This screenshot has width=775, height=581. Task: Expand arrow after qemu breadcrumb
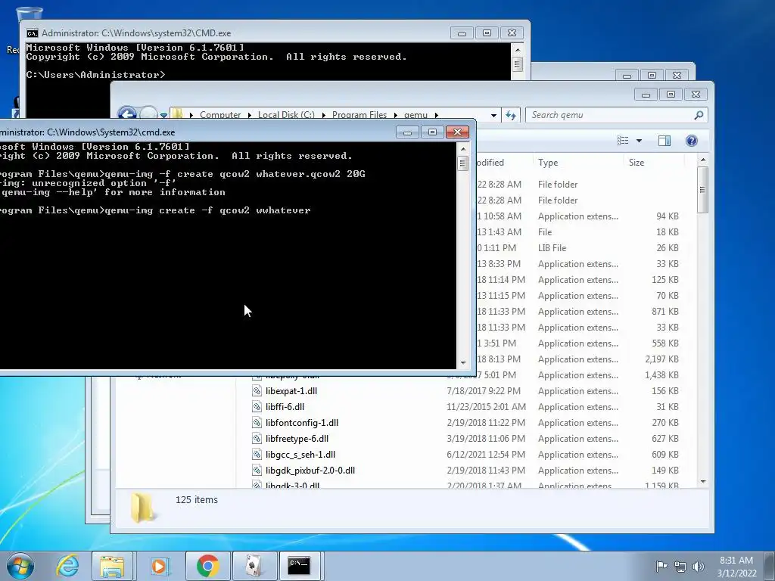tap(436, 115)
